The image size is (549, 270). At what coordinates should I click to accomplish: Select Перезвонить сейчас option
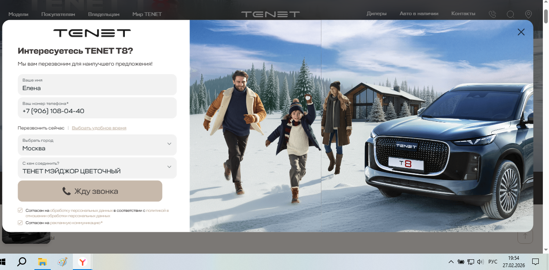[41, 128]
